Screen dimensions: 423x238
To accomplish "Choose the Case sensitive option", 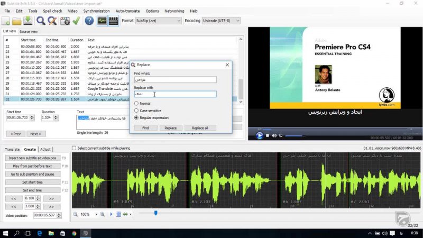I will 136,110.
